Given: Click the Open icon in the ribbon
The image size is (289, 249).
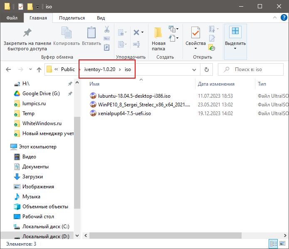Looking at the screenshot, I should point(212,29).
